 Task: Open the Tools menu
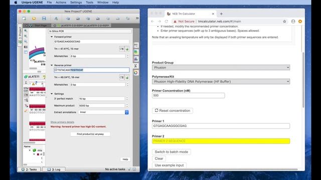tap(89, 2)
